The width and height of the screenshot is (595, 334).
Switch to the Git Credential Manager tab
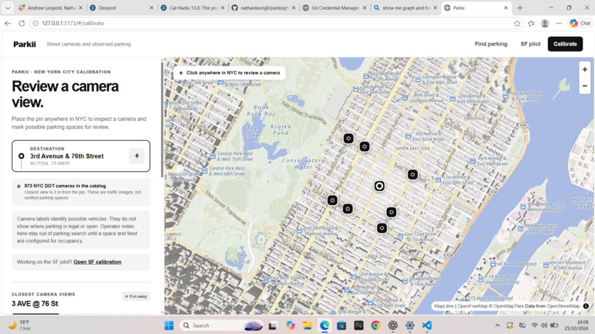pos(334,7)
